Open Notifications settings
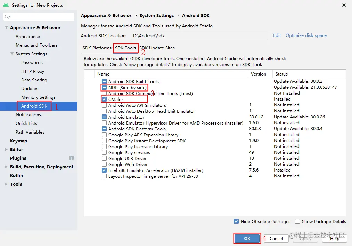The height and width of the screenshot is (246, 352). coord(28,115)
